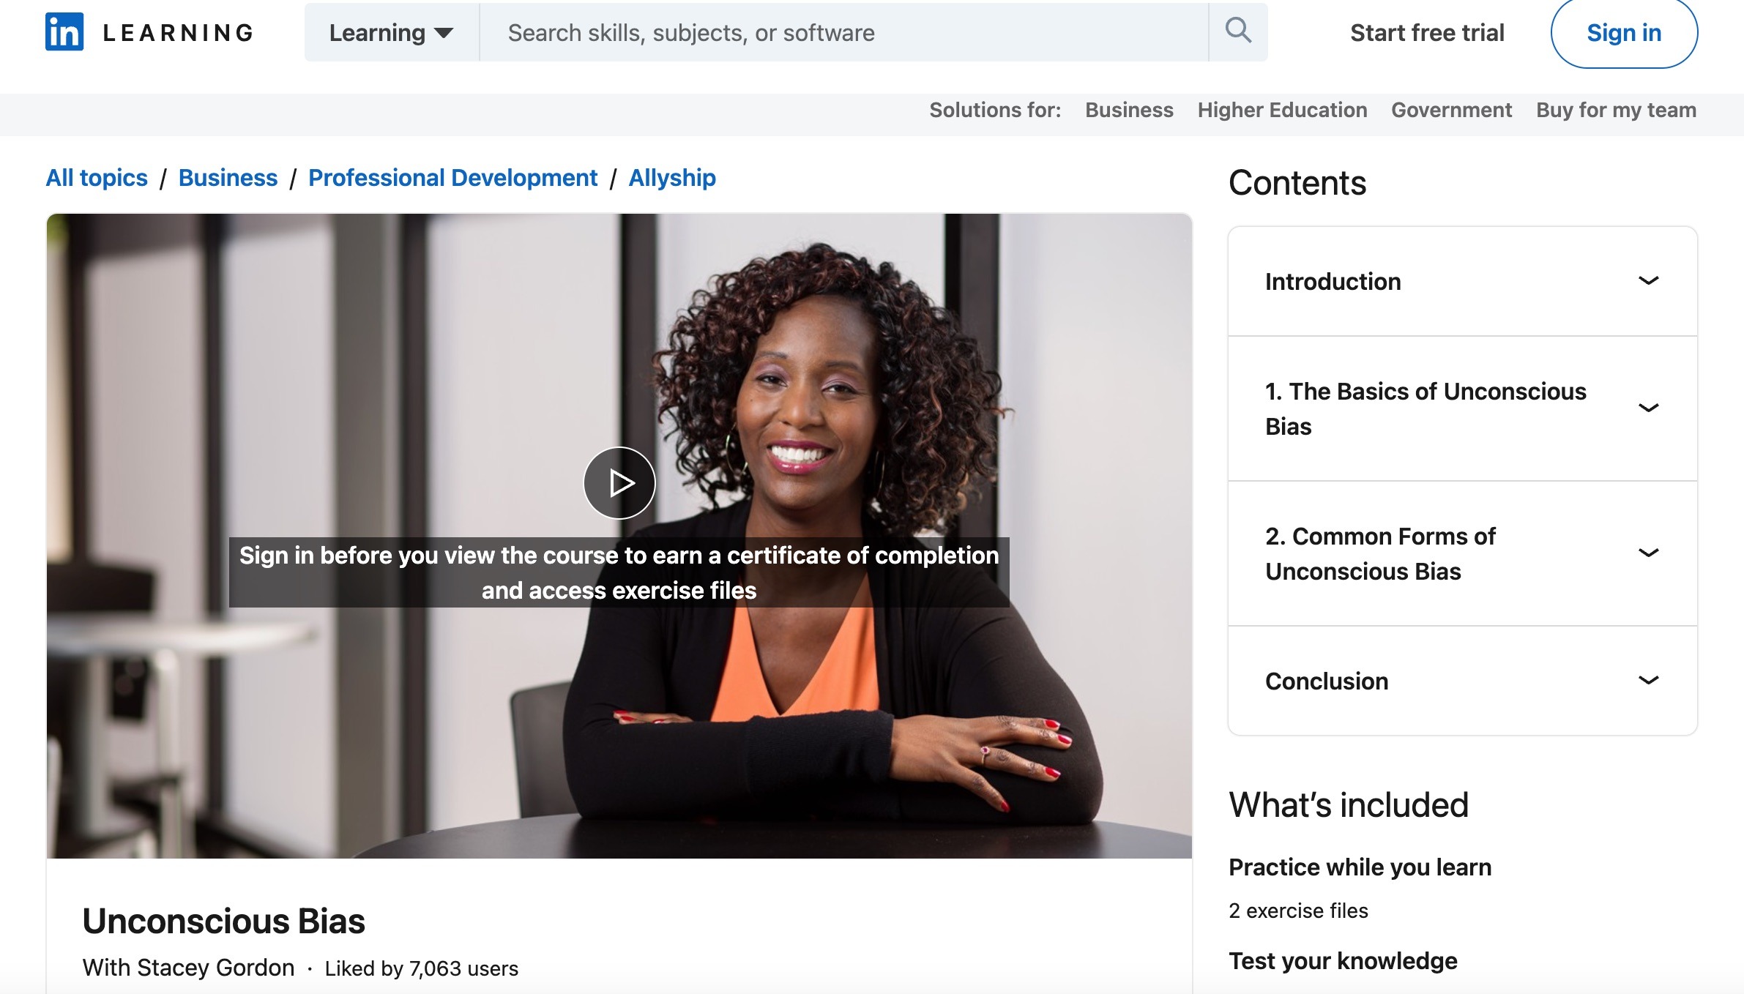Screen dimensions: 1744x994
Task: Click the Unconscious Bias course title
Action: 223,921
